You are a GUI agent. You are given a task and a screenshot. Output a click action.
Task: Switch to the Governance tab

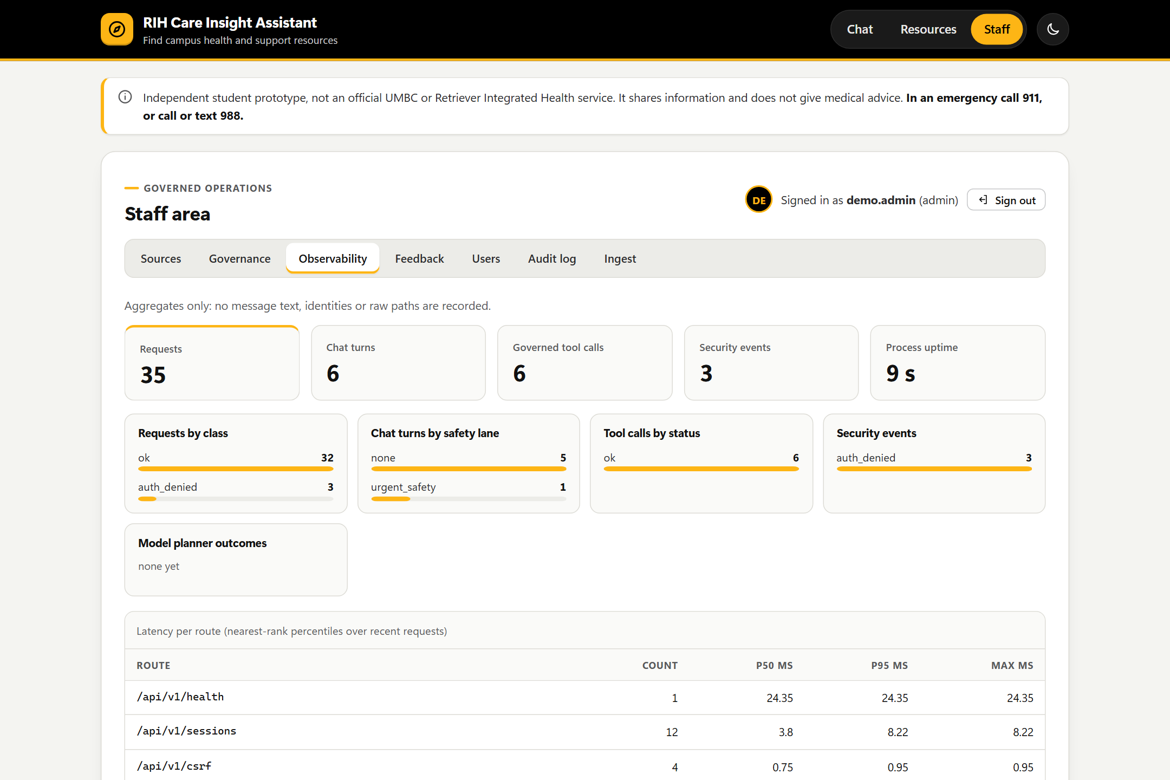click(239, 258)
